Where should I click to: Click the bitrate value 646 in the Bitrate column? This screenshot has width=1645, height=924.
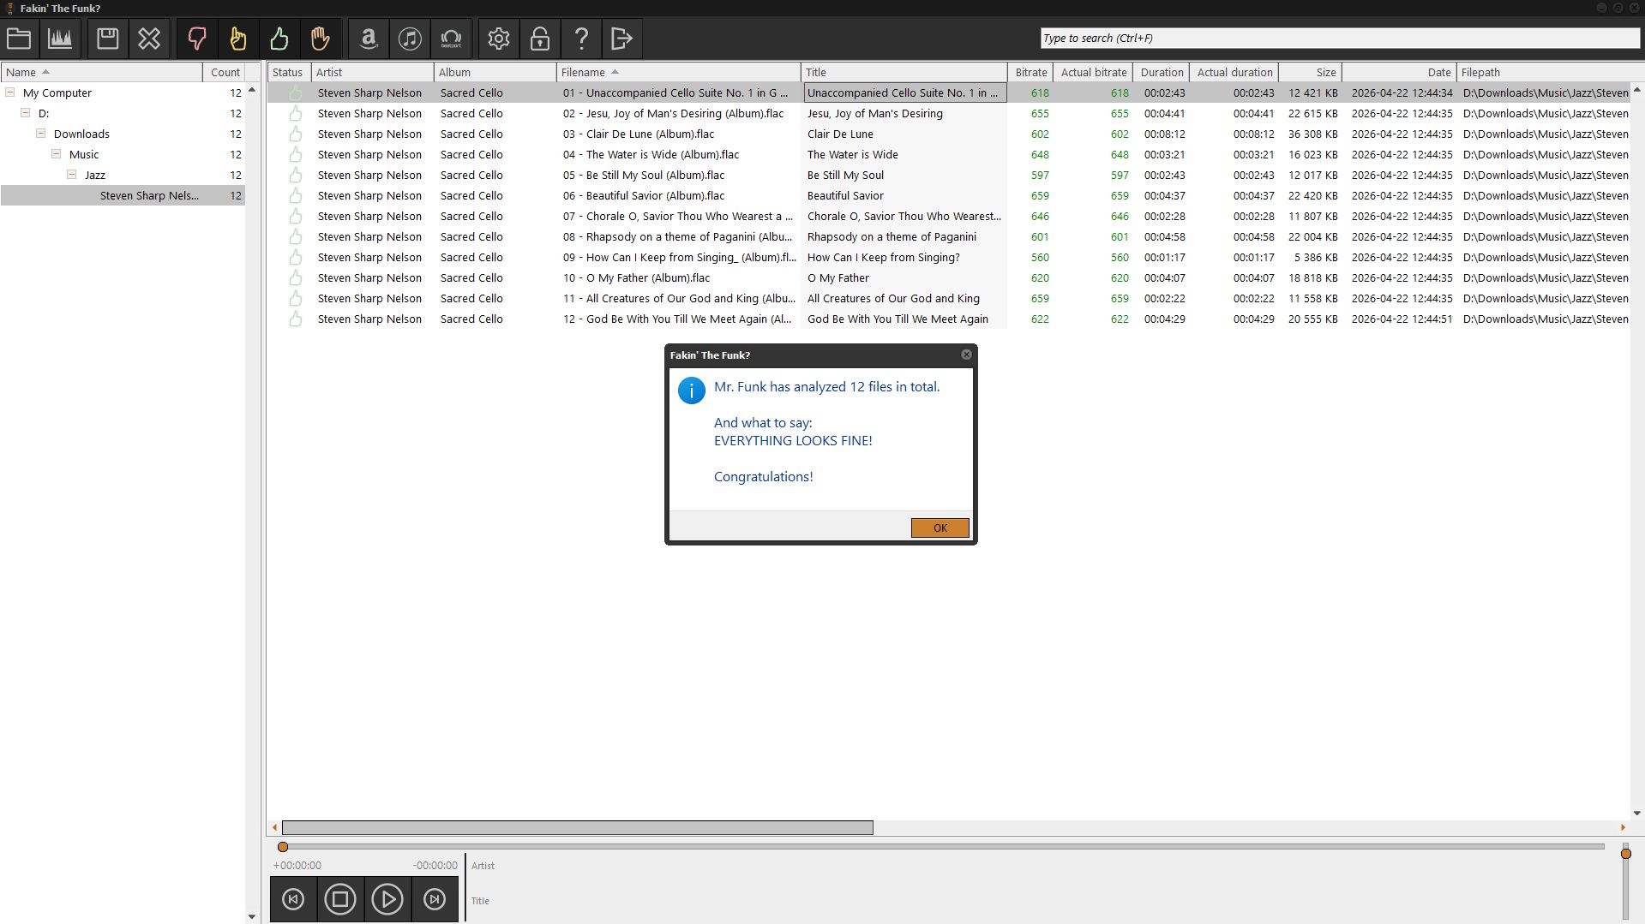1040,216
